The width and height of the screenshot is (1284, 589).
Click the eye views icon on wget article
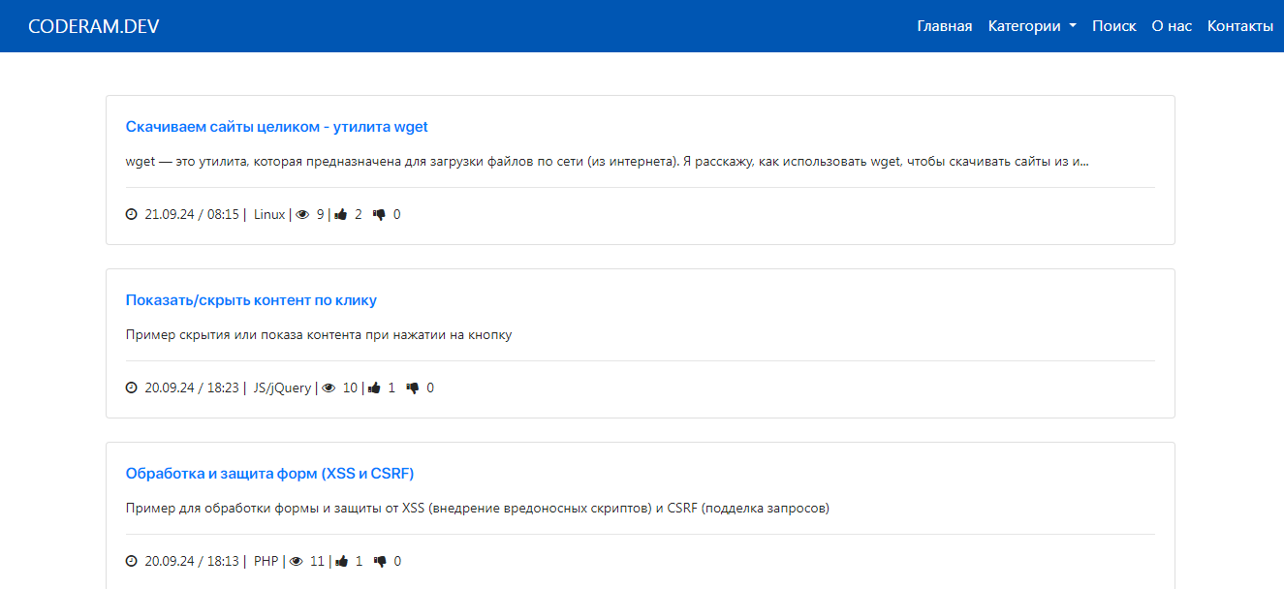click(302, 215)
